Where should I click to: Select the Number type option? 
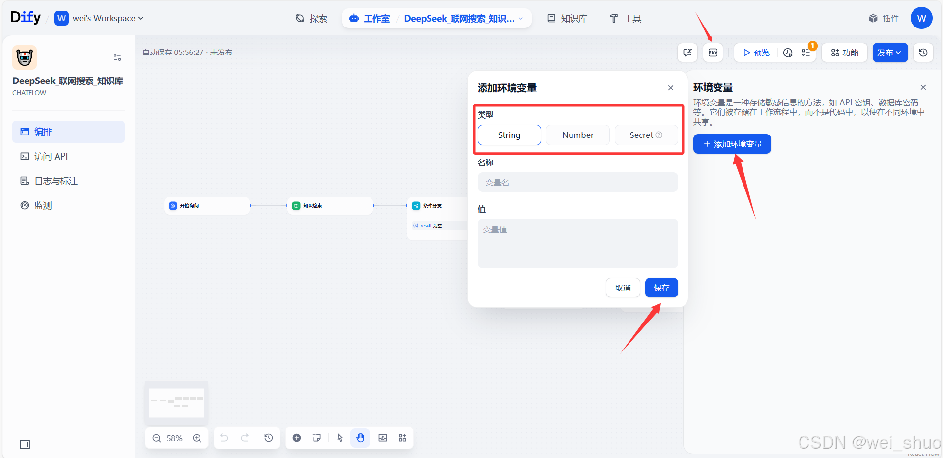tap(578, 135)
